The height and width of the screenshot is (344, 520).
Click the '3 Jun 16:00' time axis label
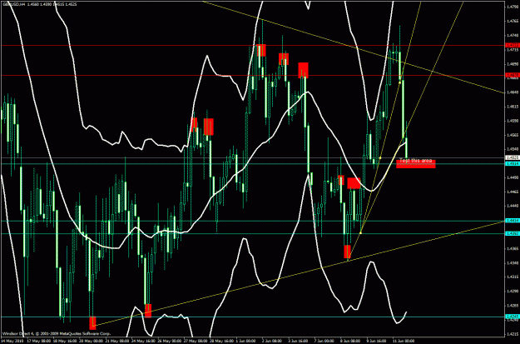coord(300,341)
